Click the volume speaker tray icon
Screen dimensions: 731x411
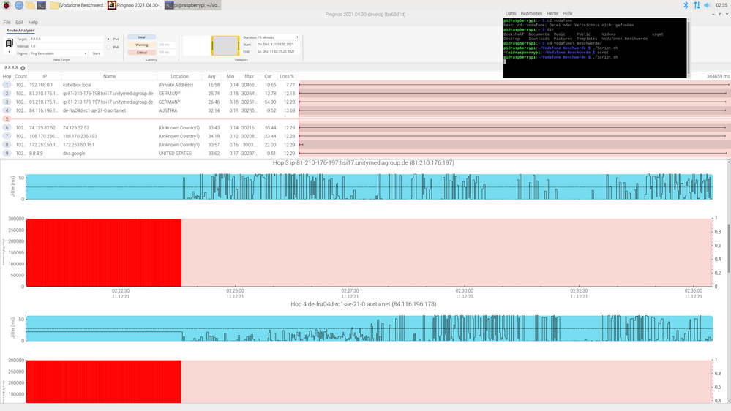(x=708, y=5)
